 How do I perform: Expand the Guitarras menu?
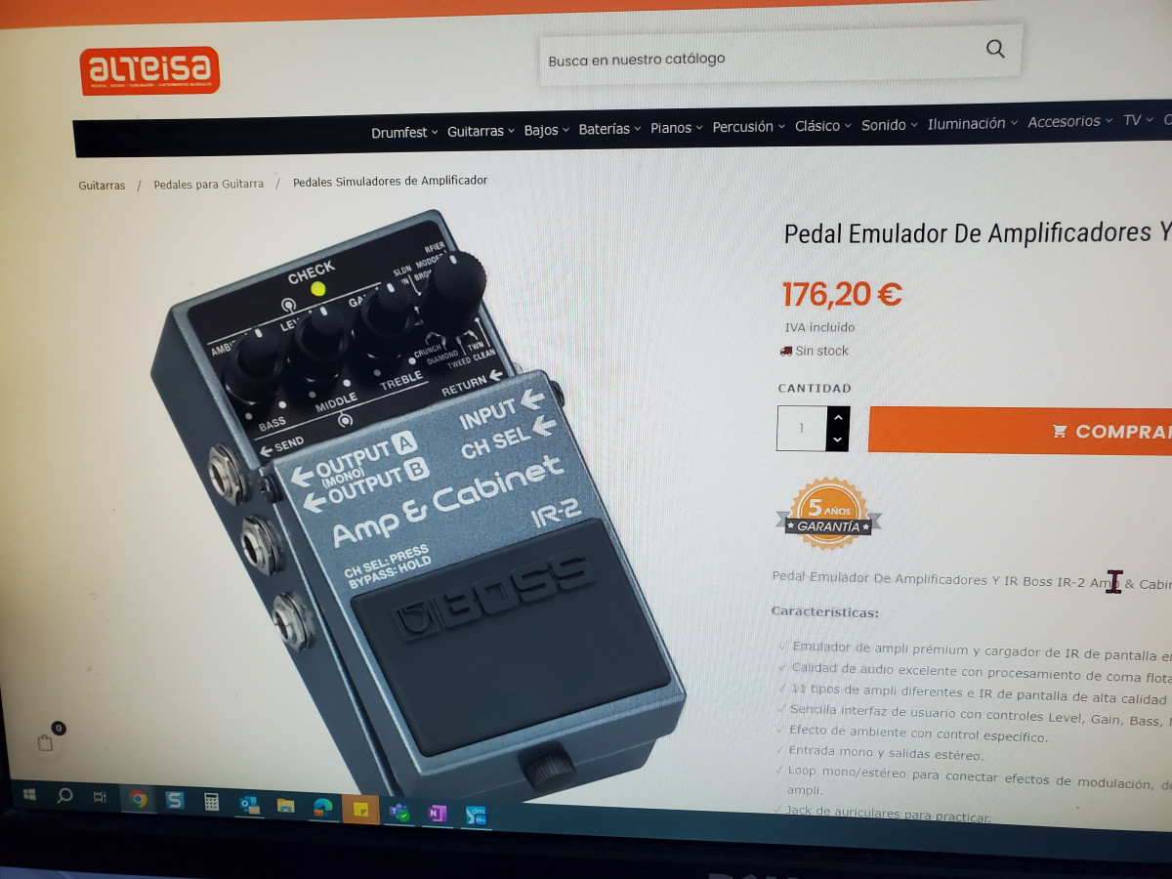pos(481,131)
